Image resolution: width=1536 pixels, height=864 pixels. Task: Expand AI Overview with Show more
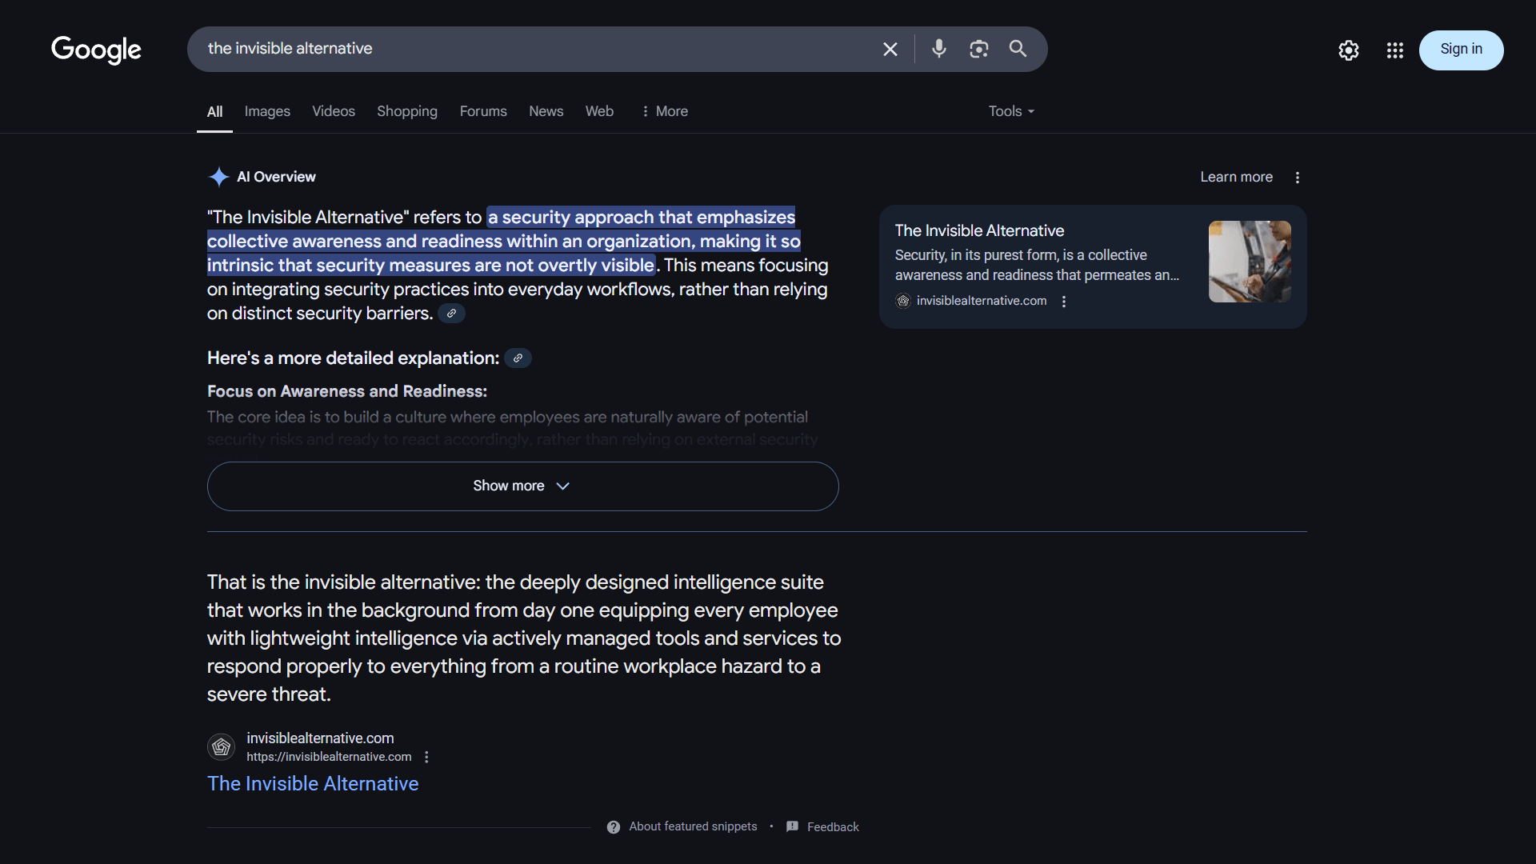(x=522, y=486)
